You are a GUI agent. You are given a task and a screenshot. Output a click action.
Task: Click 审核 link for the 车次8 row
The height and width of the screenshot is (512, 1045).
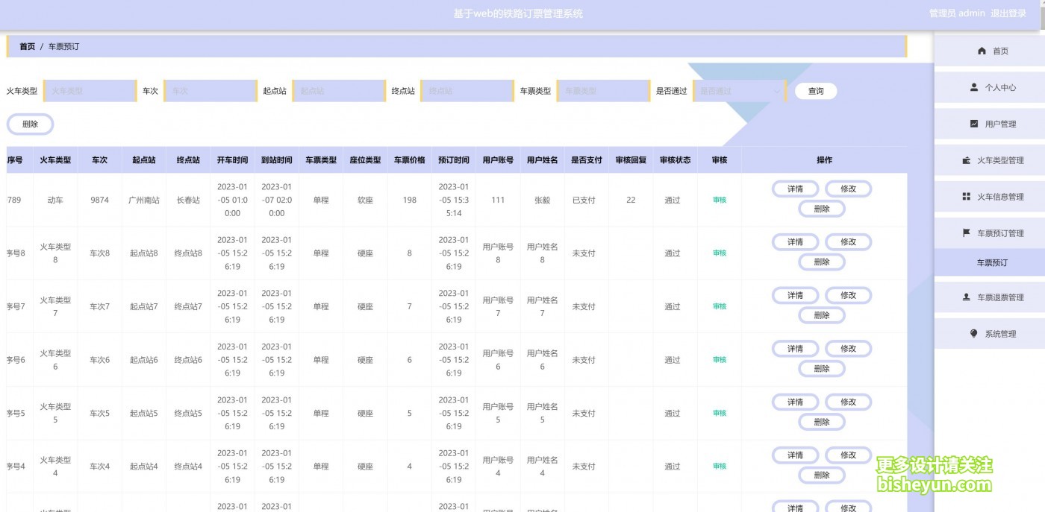pos(720,253)
